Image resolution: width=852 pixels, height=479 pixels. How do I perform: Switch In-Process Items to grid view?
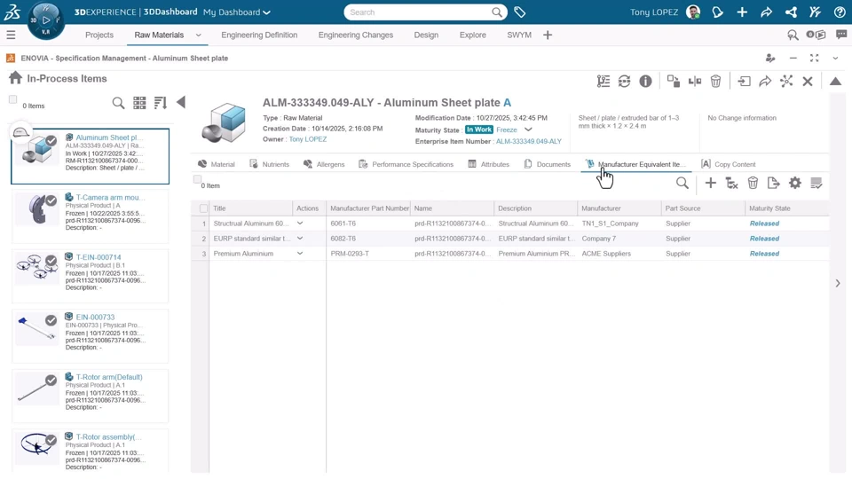point(139,103)
